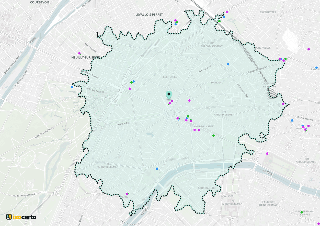Click the green dot on Champs-Élysées avenue
Screen dimensions: 320x226
pos(213,136)
